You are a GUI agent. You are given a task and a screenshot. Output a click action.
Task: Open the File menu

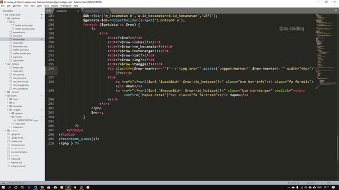(x=3, y=6)
